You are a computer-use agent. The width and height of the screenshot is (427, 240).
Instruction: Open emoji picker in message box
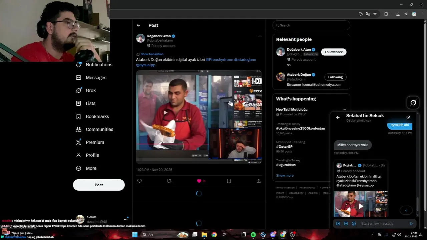pos(354,224)
